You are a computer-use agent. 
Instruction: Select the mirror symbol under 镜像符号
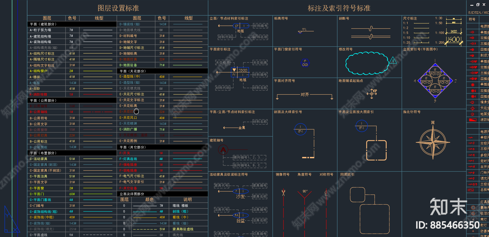[x=283, y=193]
